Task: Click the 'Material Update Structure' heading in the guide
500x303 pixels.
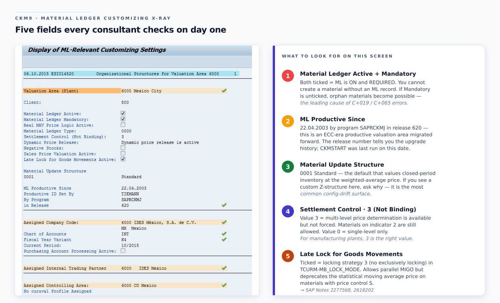Action: pos(342,165)
